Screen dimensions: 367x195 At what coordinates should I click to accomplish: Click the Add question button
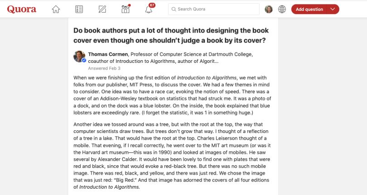(309, 9)
